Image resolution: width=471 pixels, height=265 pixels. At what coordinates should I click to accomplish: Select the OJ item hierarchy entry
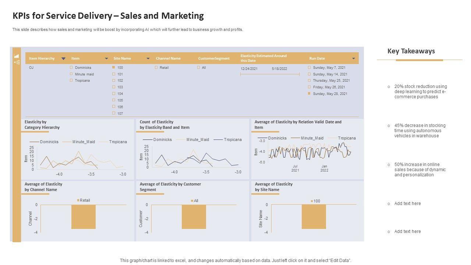31,68
